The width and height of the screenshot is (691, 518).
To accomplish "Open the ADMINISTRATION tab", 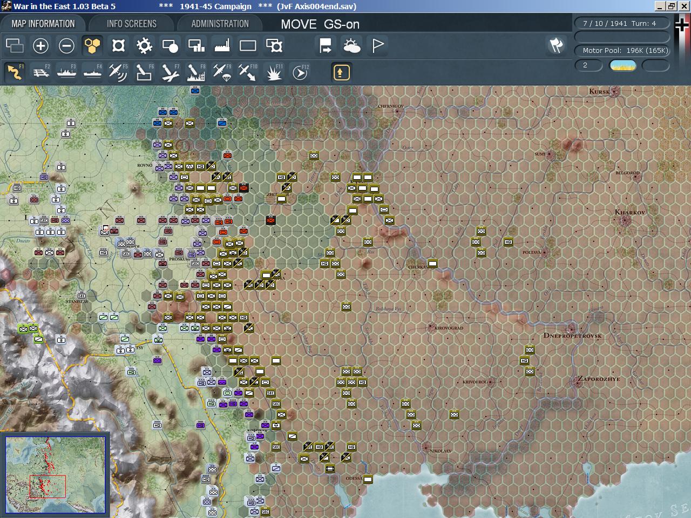I will (220, 24).
